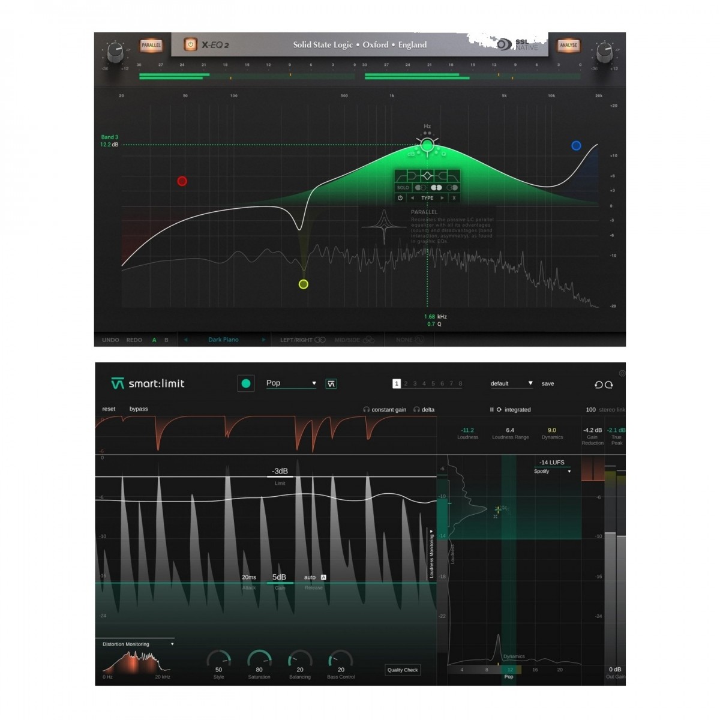720x720 pixels.
Task: Click the sonible logo icon beside Pop
Action: (331, 383)
